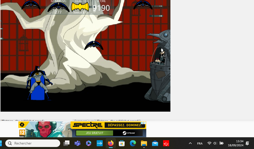Screen dimensions: 254x149
Task: Click the PEGI 12 rating badge
Action: [22, 133]
